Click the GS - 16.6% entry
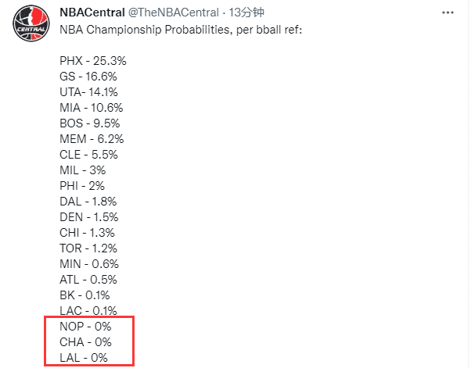 point(88,76)
